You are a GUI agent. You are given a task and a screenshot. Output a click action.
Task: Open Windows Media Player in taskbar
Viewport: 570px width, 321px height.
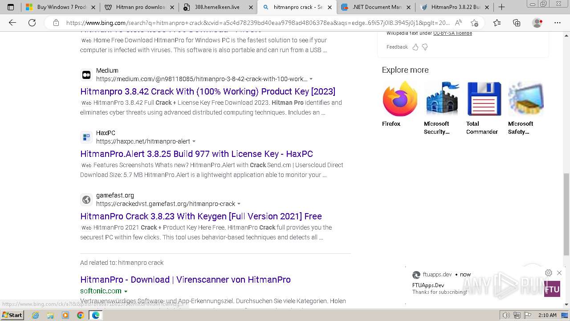coord(65,315)
